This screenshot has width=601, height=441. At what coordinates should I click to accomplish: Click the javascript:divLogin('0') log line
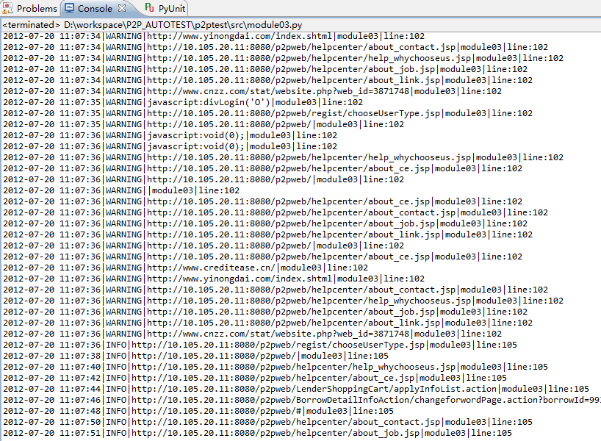click(x=183, y=102)
